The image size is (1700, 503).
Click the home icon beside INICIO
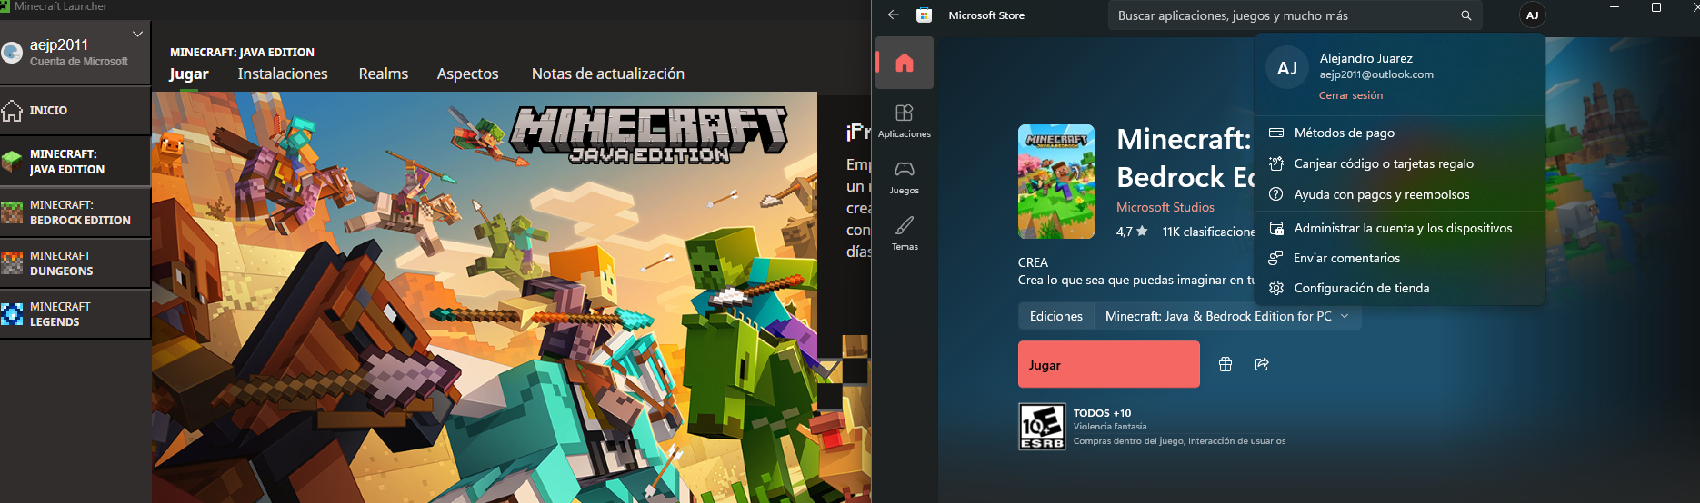point(12,111)
